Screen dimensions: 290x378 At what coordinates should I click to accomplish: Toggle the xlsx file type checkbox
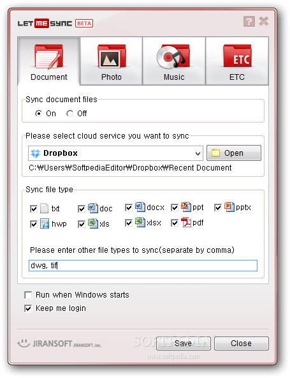129,223
